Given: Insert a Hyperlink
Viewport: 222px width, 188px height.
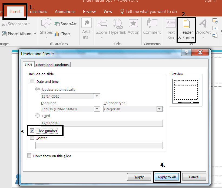Looking at the screenshot, I should (x=118, y=28).
